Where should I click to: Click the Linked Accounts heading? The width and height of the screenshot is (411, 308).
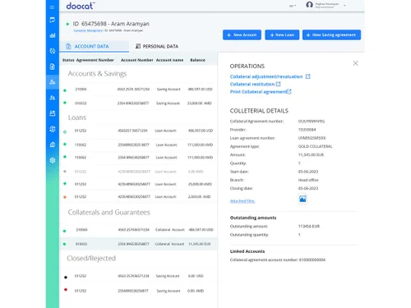point(247,251)
